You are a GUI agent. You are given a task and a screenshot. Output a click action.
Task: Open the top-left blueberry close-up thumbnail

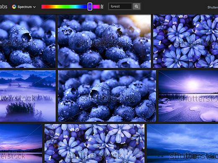[28, 41]
